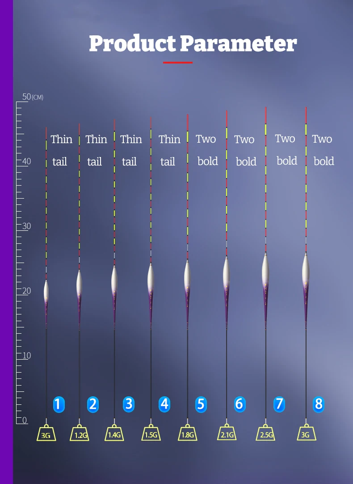353x484 pixels.
Task: Click the white body of float 4
Action: (151, 276)
